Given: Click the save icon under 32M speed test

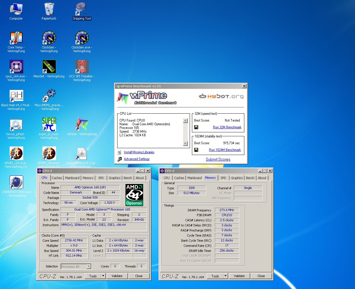Looking at the screenshot, I should (x=196, y=127).
